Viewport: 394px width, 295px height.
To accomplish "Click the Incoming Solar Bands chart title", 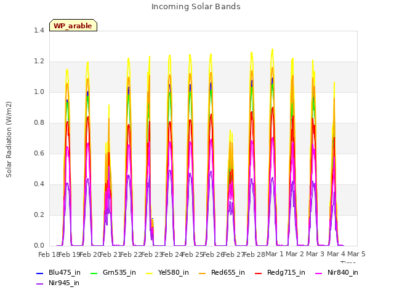I will (196, 7).
